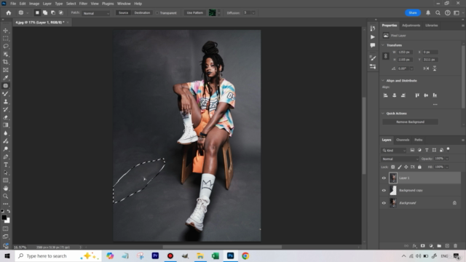Viewport: 466px width, 262px height.
Task: Open the Fill percentage dropdown
Action: (x=447, y=167)
